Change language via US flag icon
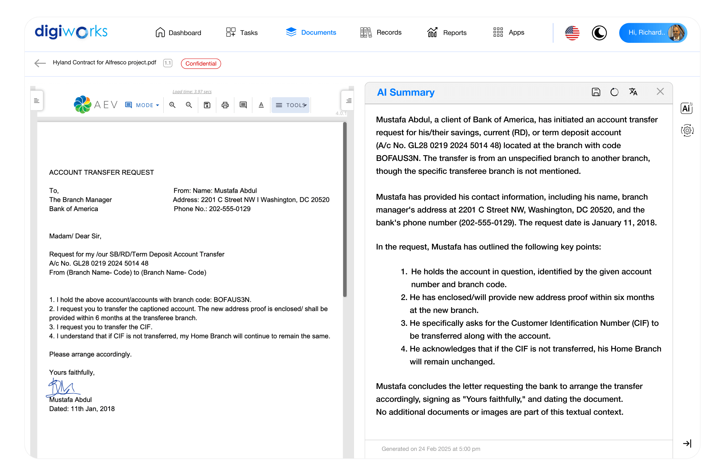Image resolution: width=714 pixels, height=476 pixels. pyautogui.click(x=572, y=33)
